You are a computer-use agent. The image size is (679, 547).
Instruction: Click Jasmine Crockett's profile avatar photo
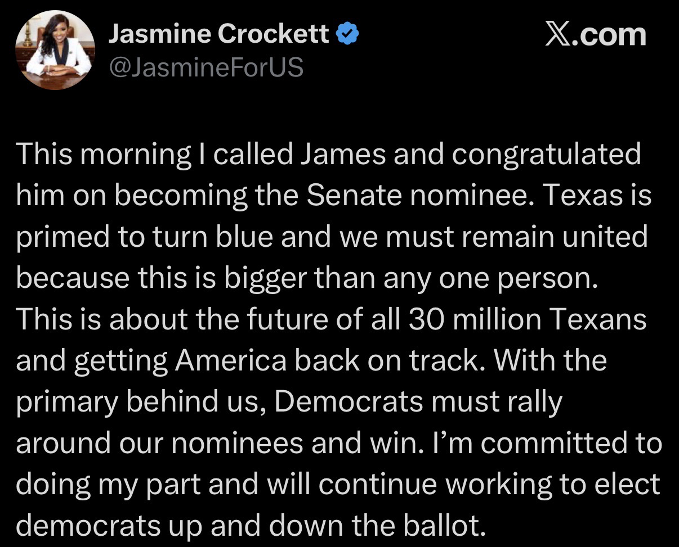click(55, 51)
